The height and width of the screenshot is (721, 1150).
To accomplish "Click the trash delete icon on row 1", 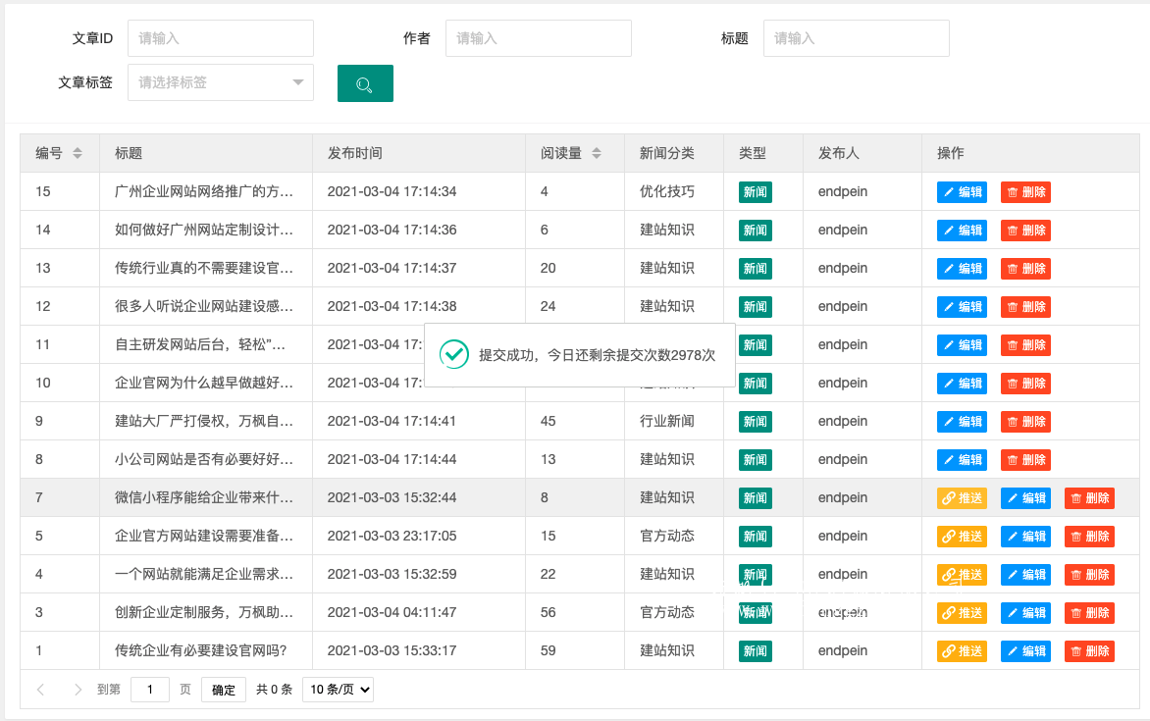I will tap(1077, 650).
